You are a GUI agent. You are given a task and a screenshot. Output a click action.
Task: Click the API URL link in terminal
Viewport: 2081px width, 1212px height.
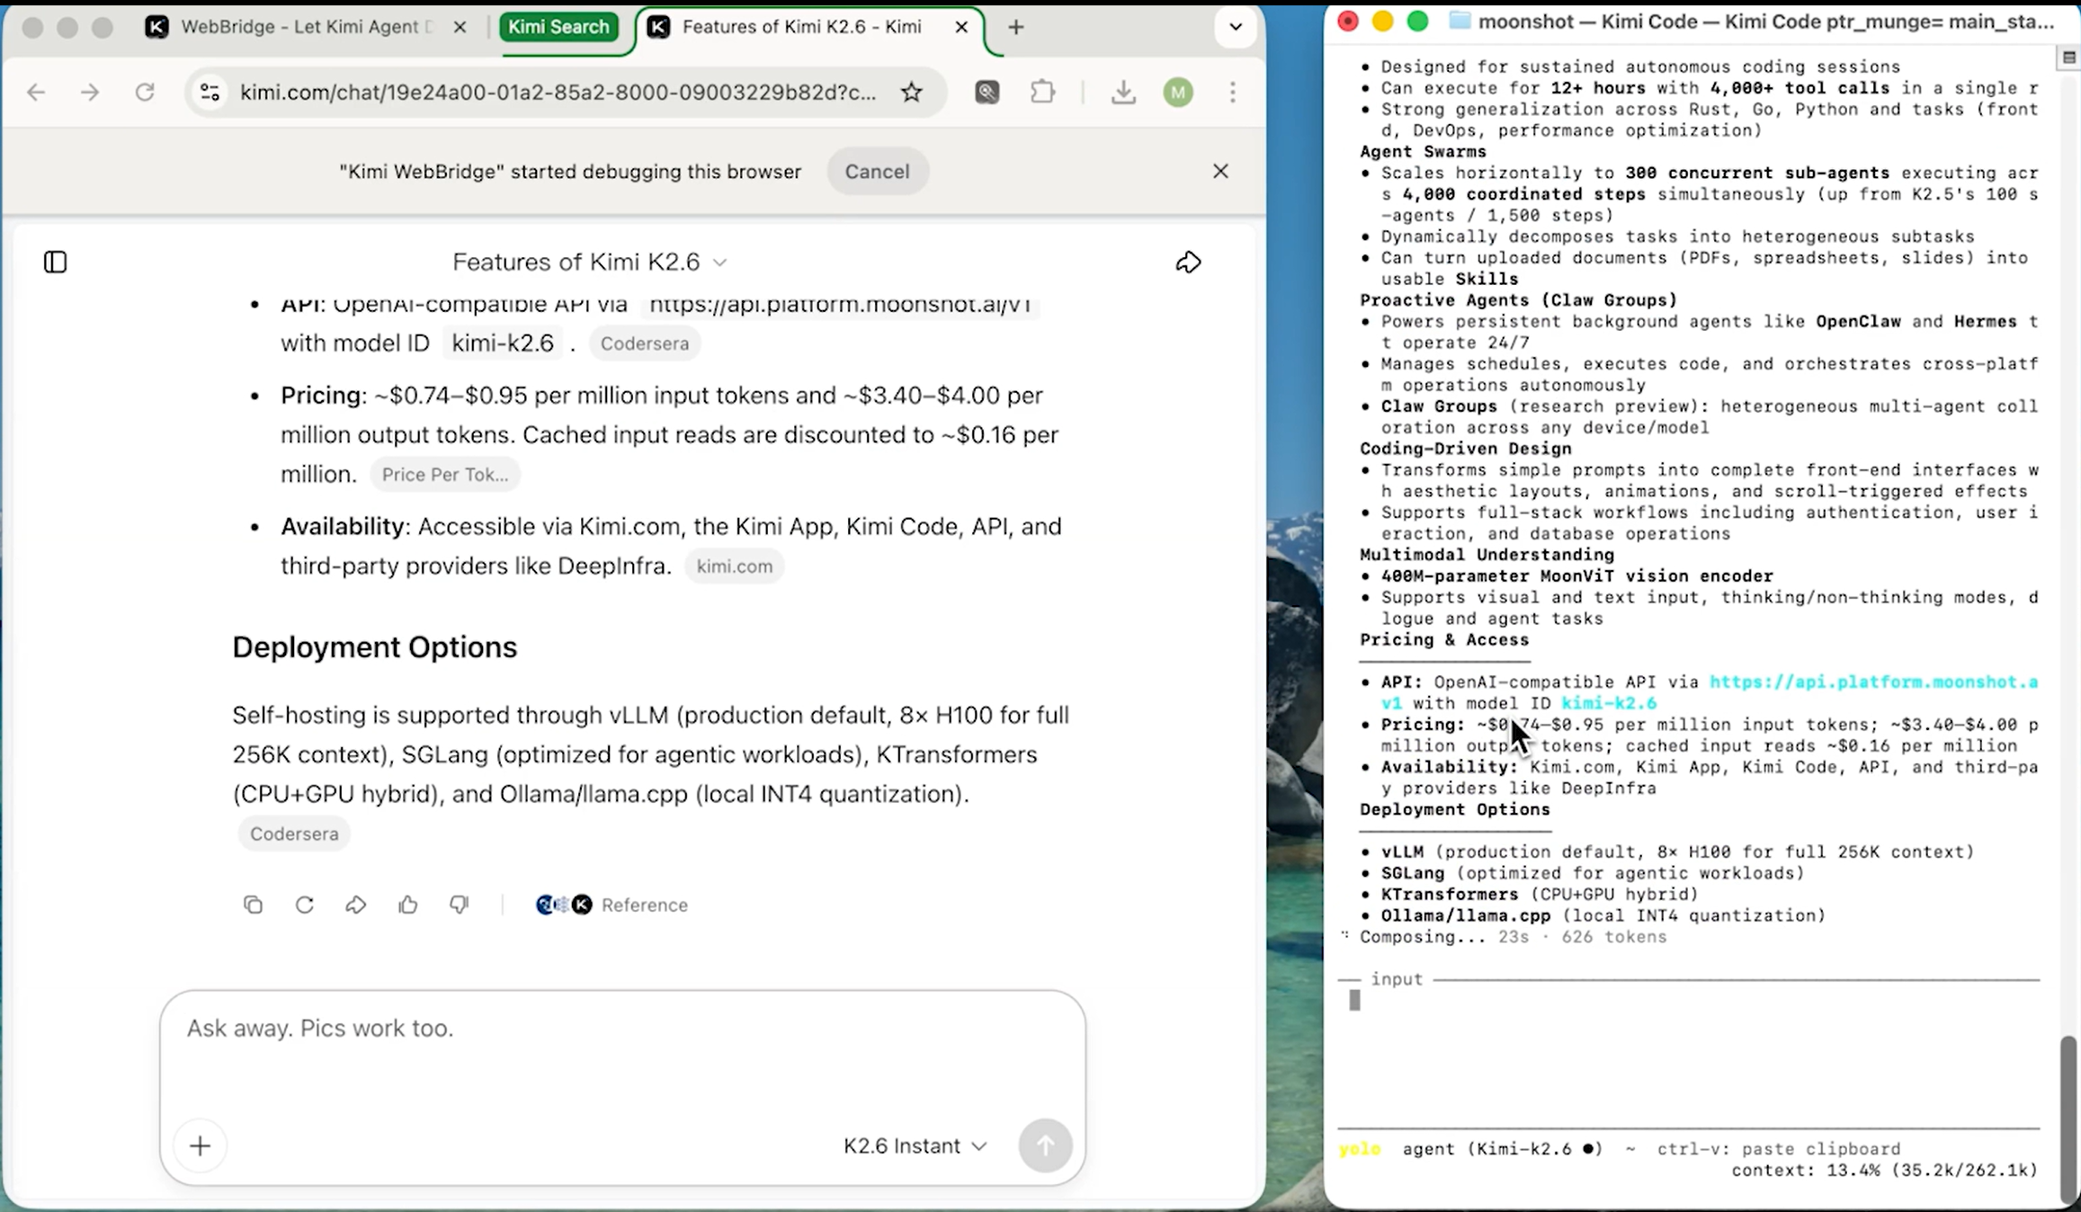(1873, 682)
